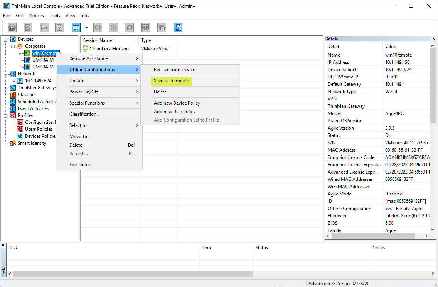The height and width of the screenshot is (287, 438).
Task: Click the CloudLocalHorizon session icon
Action: pos(86,49)
